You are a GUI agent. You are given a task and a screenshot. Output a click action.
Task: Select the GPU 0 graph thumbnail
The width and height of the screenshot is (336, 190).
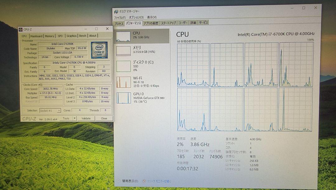(x=124, y=98)
